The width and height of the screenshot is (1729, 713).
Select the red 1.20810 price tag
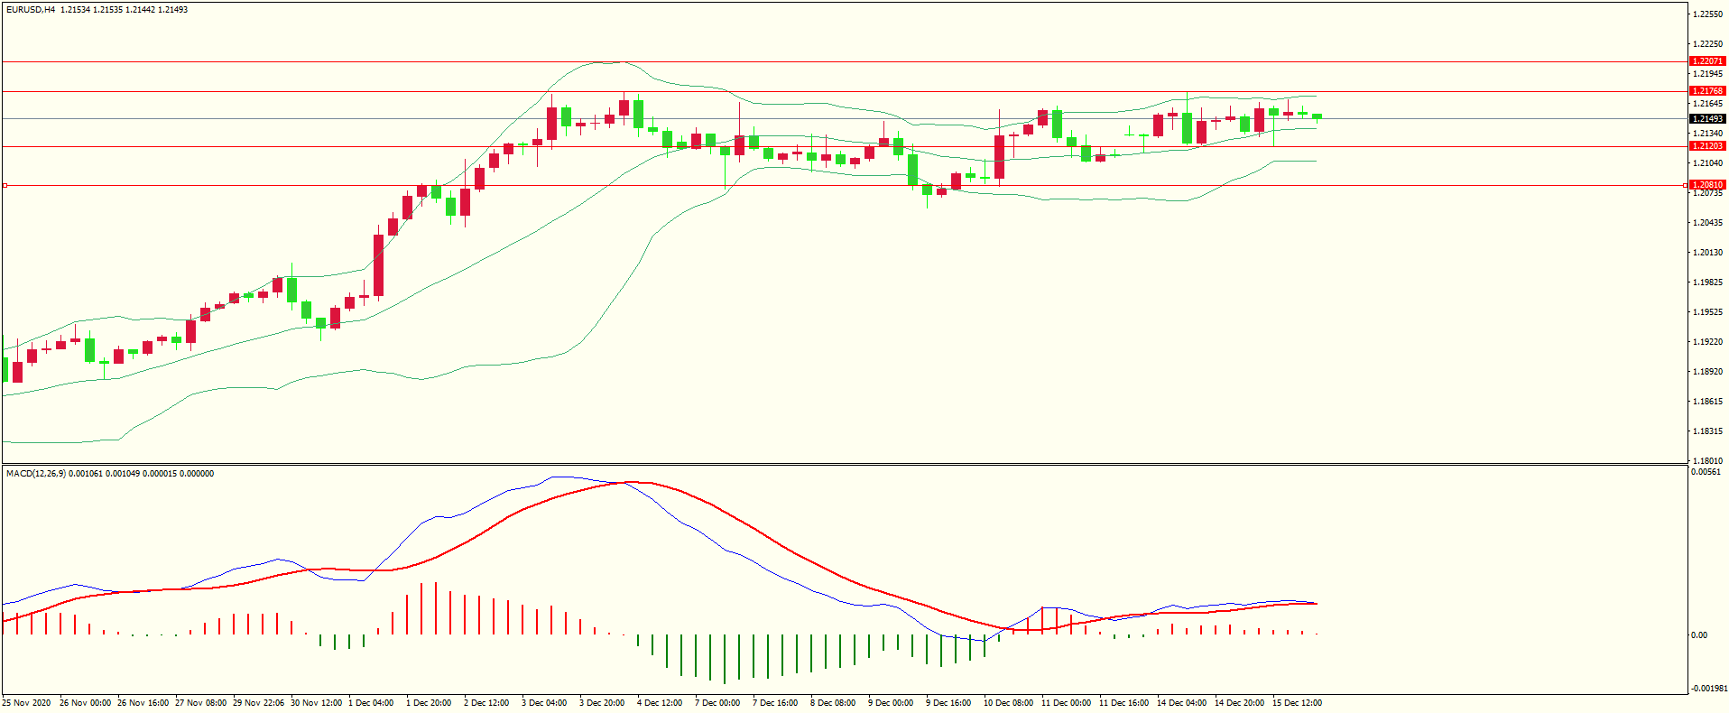pos(1707,185)
